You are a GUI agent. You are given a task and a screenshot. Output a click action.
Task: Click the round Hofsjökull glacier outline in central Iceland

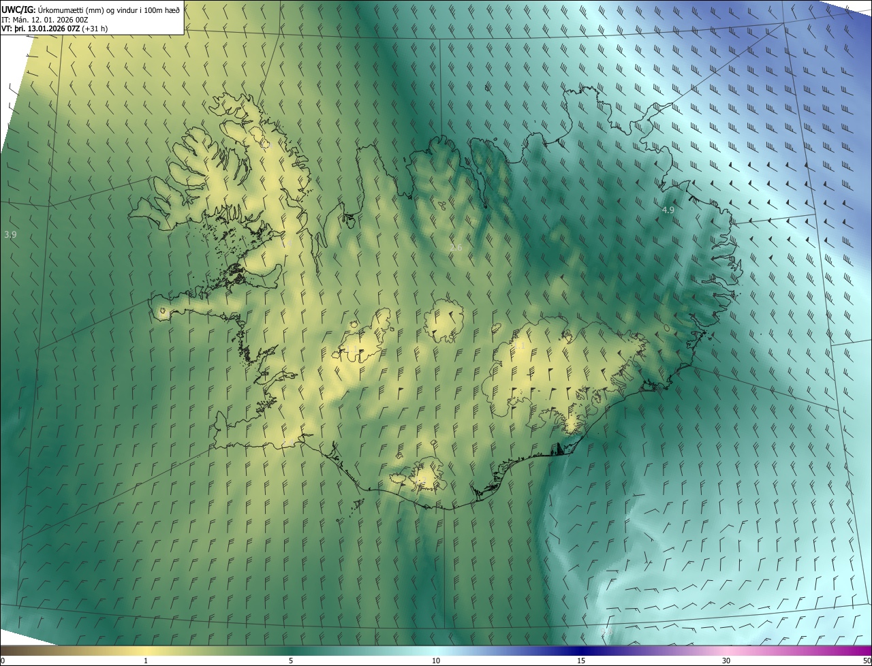(x=443, y=321)
